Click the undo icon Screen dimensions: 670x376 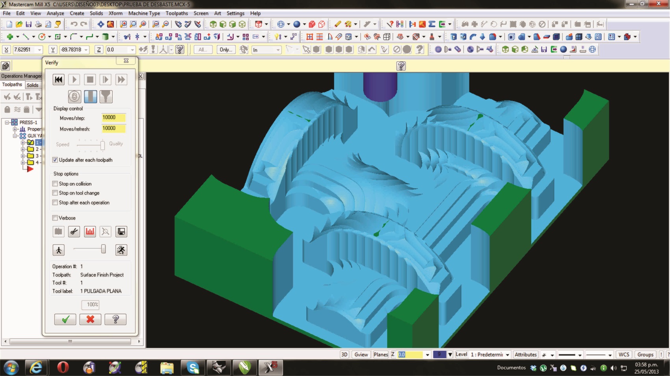pyautogui.click(x=73, y=24)
